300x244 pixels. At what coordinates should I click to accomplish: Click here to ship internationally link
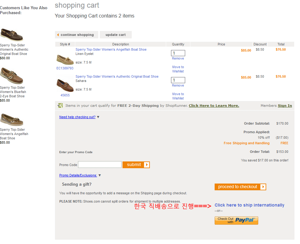[x=249, y=205]
